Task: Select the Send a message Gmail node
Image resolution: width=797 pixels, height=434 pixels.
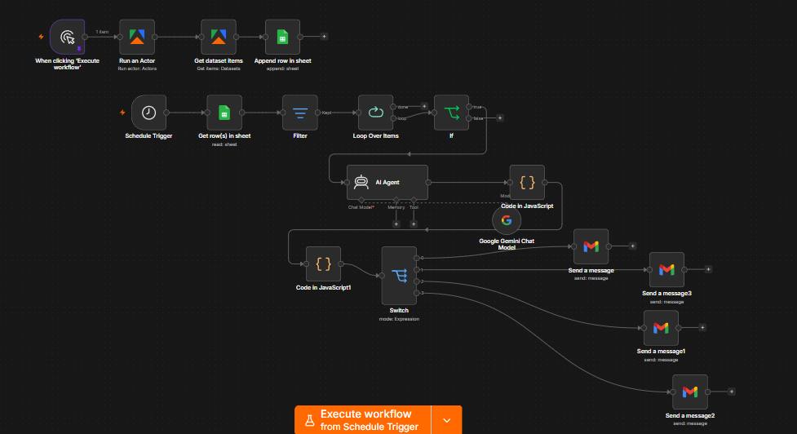Action: pyautogui.click(x=591, y=246)
